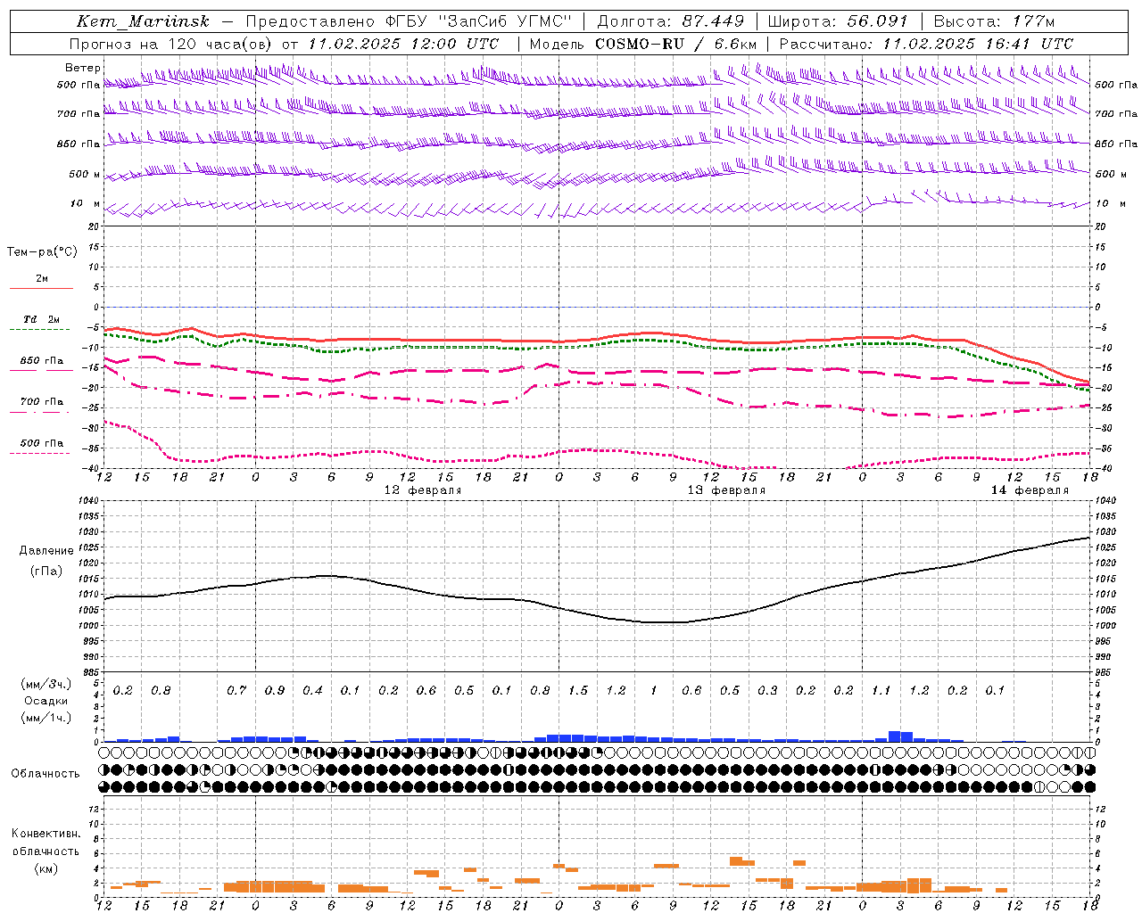Click the (мм/1ч.) units label
Screen dimensions: 1142x913
coord(46,717)
